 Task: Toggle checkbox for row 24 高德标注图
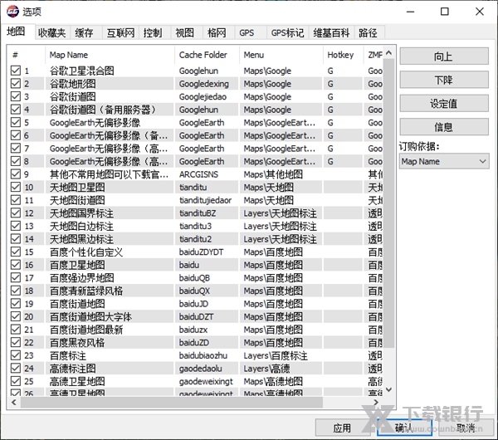(16, 369)
